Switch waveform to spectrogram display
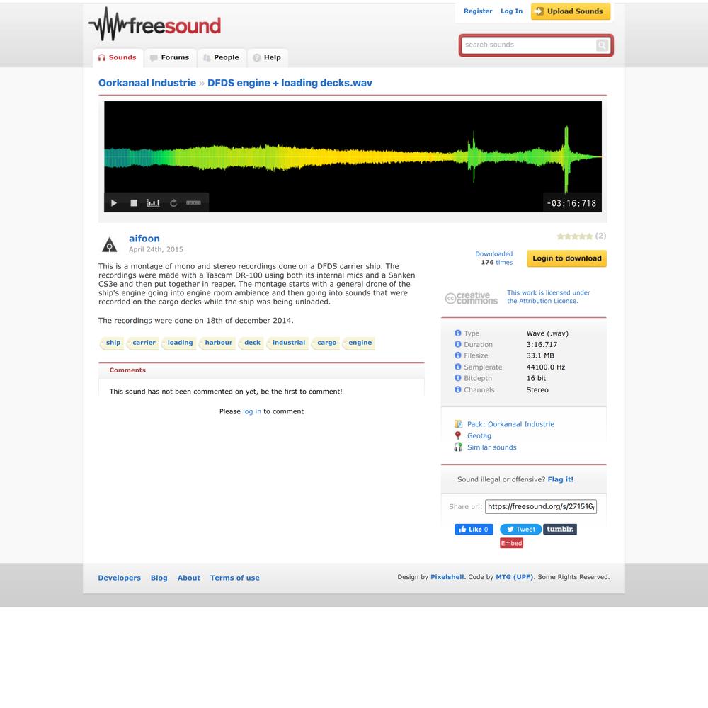This screenshot has width=708, height=708. click(x=154, y=203)
